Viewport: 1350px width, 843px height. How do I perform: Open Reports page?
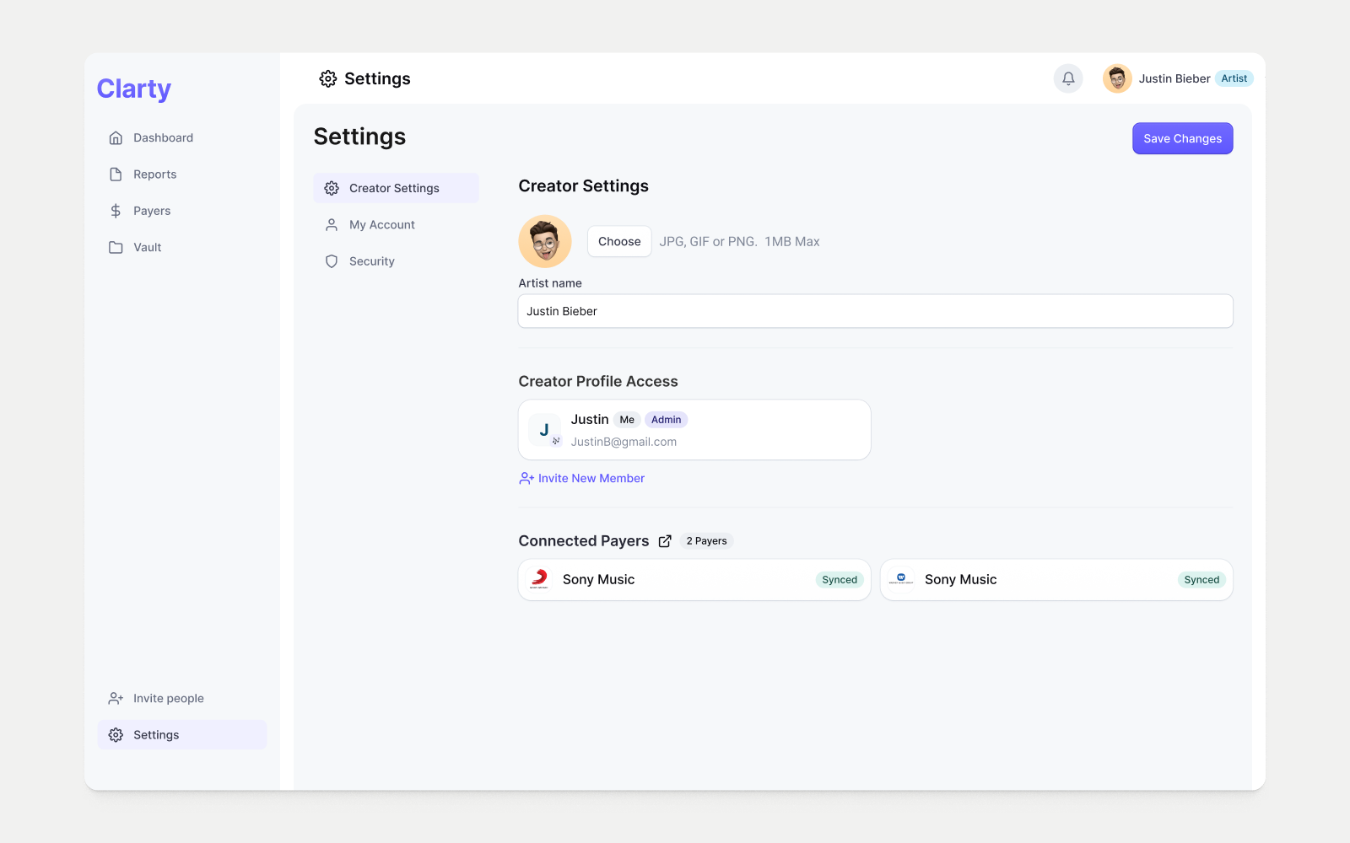click(x=182, y=175)
